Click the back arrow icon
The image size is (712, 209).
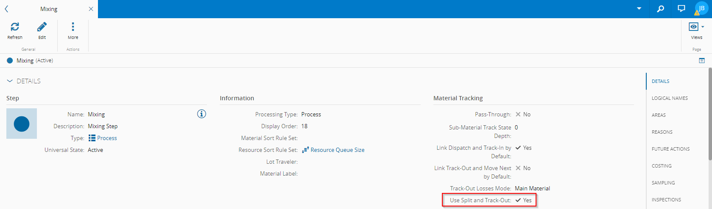click(7, 9)
